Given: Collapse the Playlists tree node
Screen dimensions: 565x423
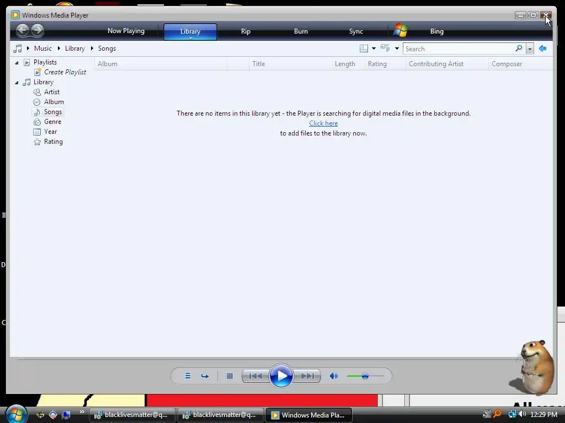Looking at the screenshot, I should pos(17,63).
